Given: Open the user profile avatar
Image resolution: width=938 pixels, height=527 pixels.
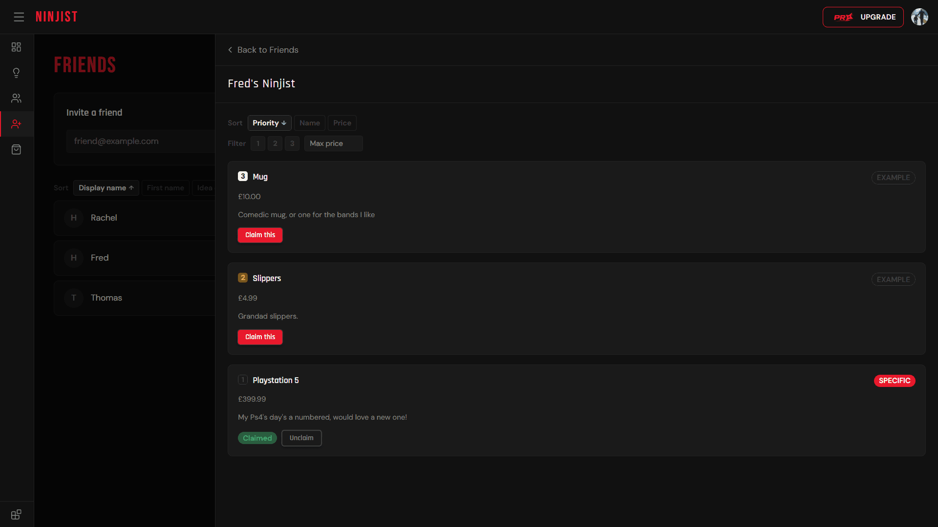Looking at the screenshot, I should tap(919, 17).
